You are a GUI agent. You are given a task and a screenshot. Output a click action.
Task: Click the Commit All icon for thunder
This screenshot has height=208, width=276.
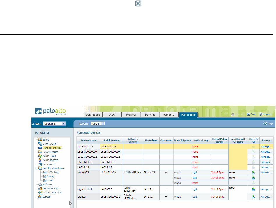253,197
